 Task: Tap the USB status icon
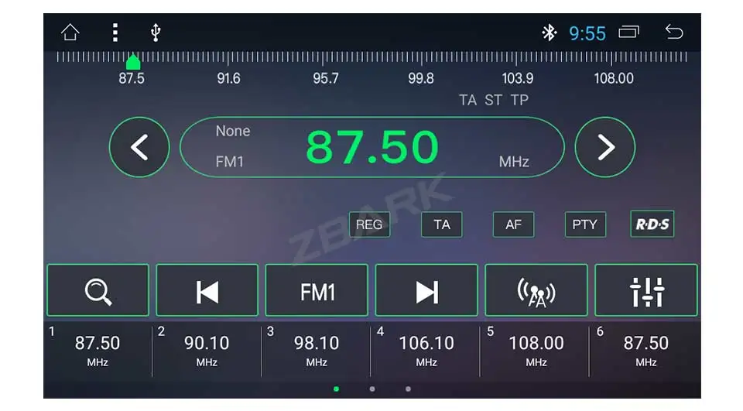[156, 33]
